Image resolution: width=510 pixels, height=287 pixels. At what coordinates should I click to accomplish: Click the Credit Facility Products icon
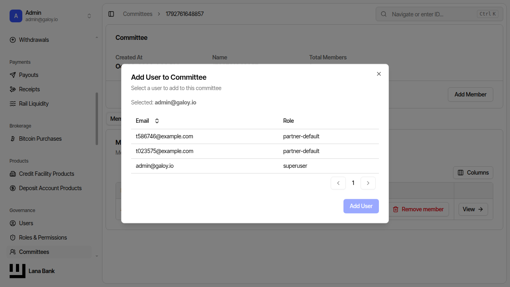coord(13,174)
